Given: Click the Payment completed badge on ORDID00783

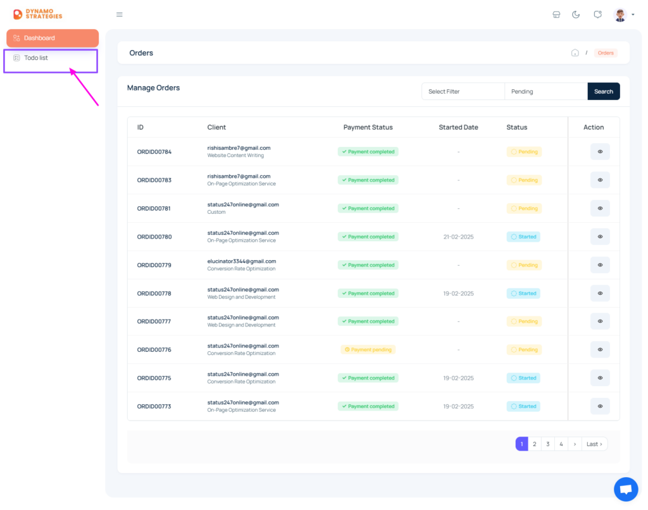Looking at the screenshot, I should click(368, 180).
